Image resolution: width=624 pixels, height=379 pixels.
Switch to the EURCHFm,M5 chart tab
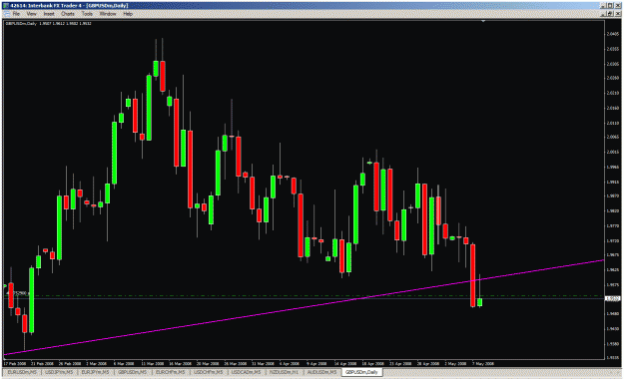pyautogui.click(x=170, y=372)
